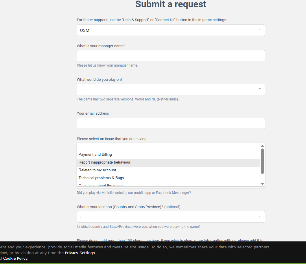Pick 'Technical problems & Bugs' from the list
Viewport: 306px width, 264px height.
tap(101, 178)
